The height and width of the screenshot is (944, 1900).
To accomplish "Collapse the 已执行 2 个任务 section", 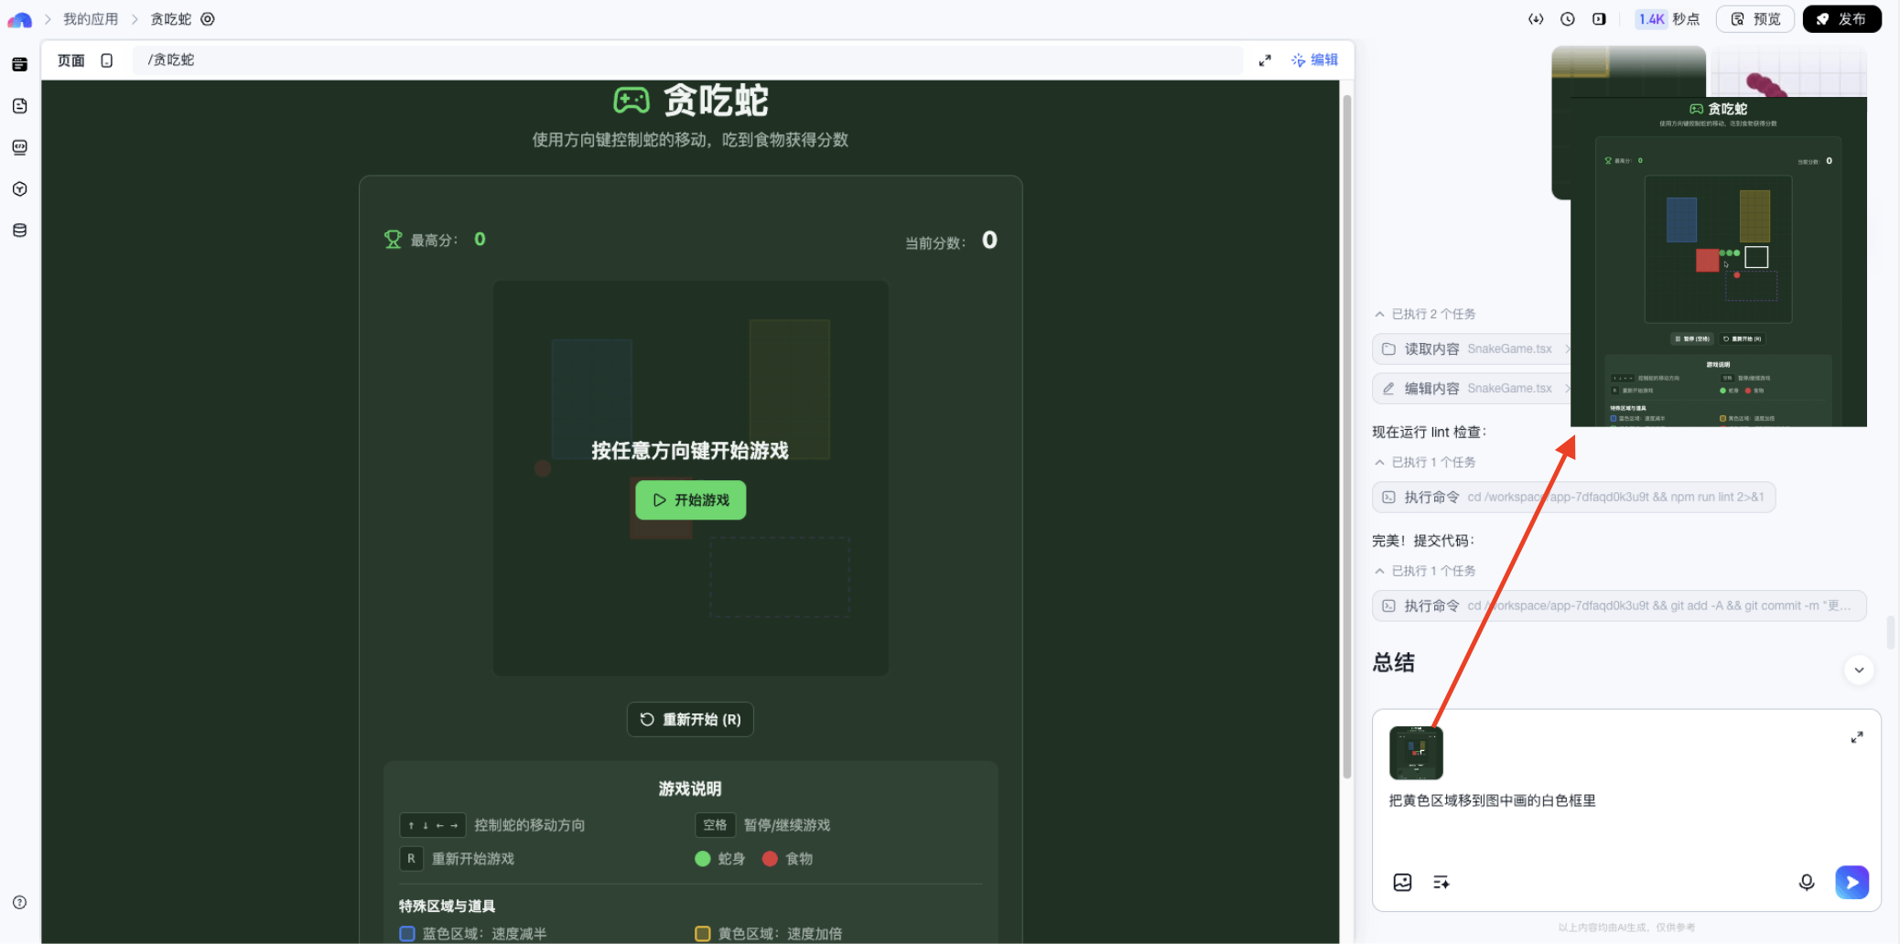I will (1380, 313).
